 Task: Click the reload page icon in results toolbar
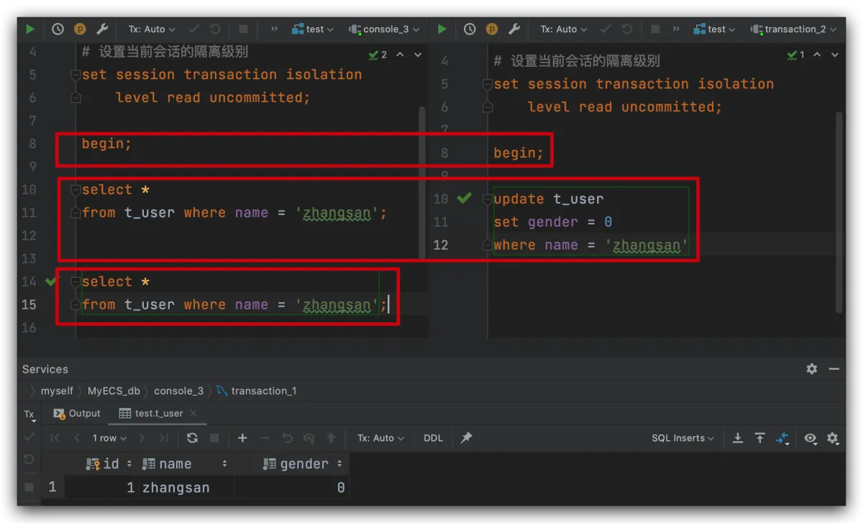tap(192, 438)
